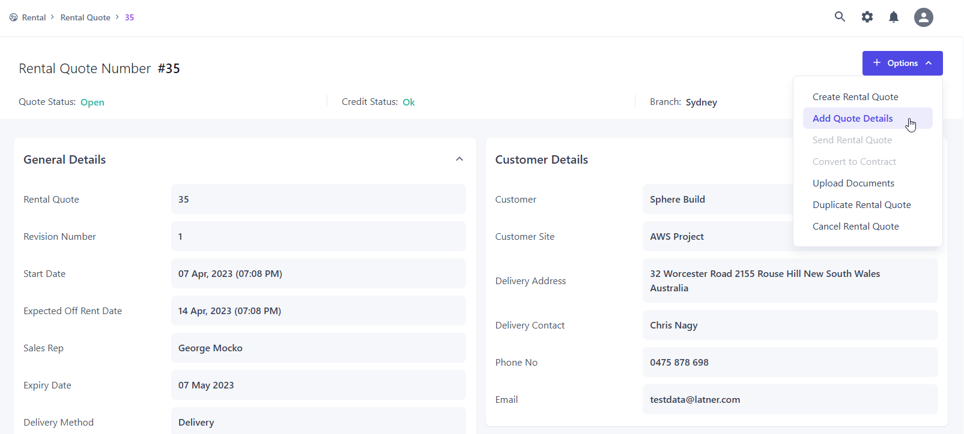Go to Rental Quote breadcrumb link

click(x=85, y=17)
